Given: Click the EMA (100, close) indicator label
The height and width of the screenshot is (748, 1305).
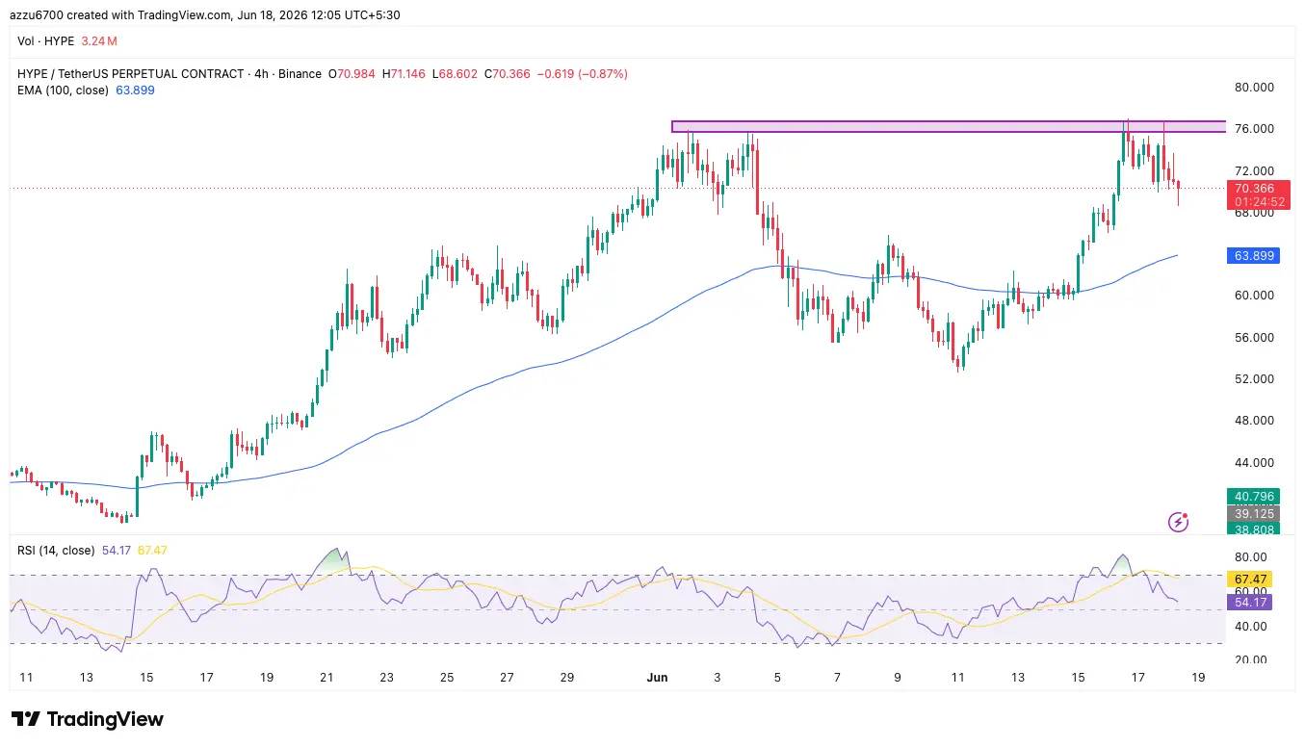Looking at the screenshot, I should coord(64,90).
